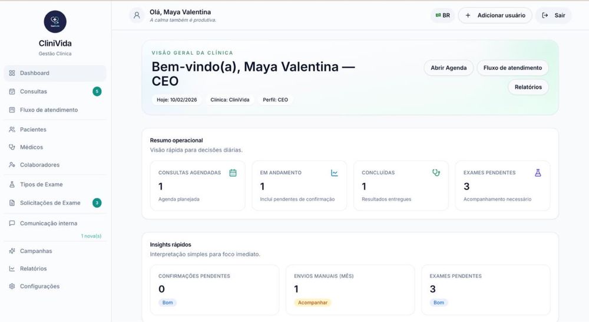The width and height of the screenshot is (589, 322).
Task: Open Campanhas from the sidebar
Action: [55, 251]
